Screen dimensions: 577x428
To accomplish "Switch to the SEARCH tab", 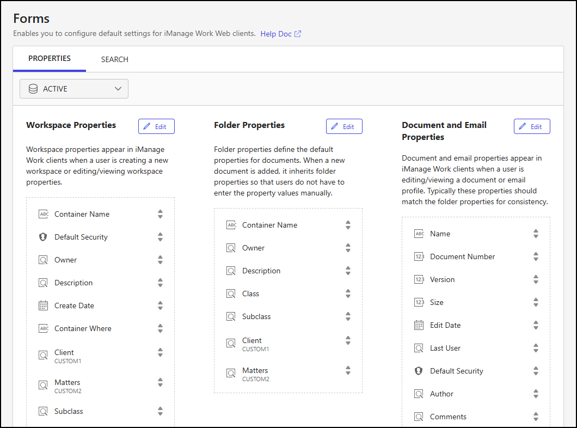I will point(114,59).
